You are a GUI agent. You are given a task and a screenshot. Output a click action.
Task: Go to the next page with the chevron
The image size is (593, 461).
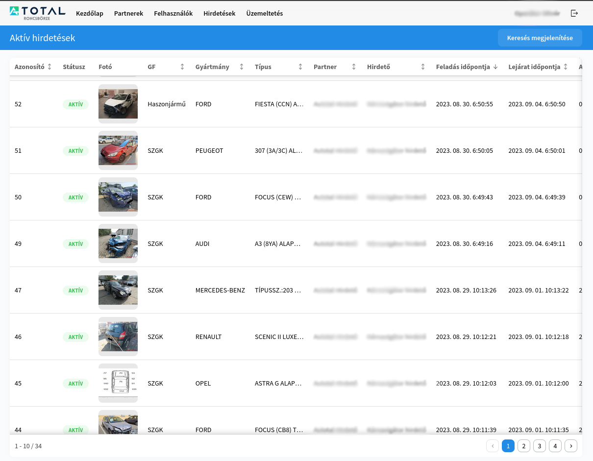[571, 446]
